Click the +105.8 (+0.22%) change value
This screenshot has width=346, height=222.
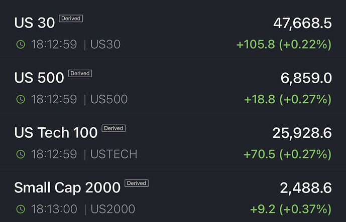[x=284, y=45]
